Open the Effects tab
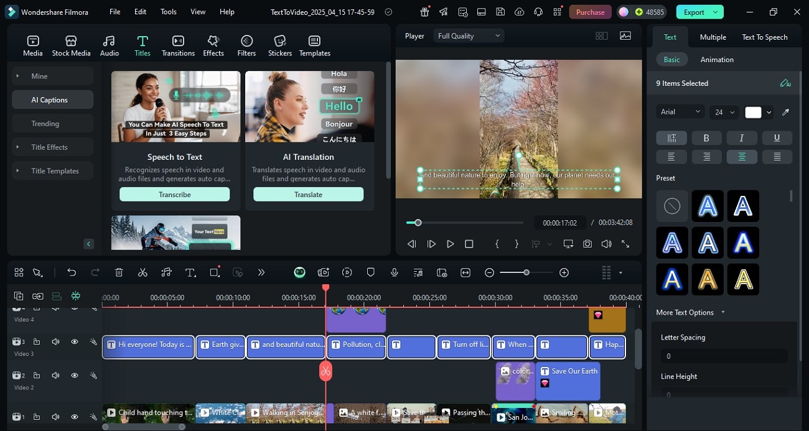Viewport: 809px width, 431px height. pyautogui.click(x=213, y=46)
